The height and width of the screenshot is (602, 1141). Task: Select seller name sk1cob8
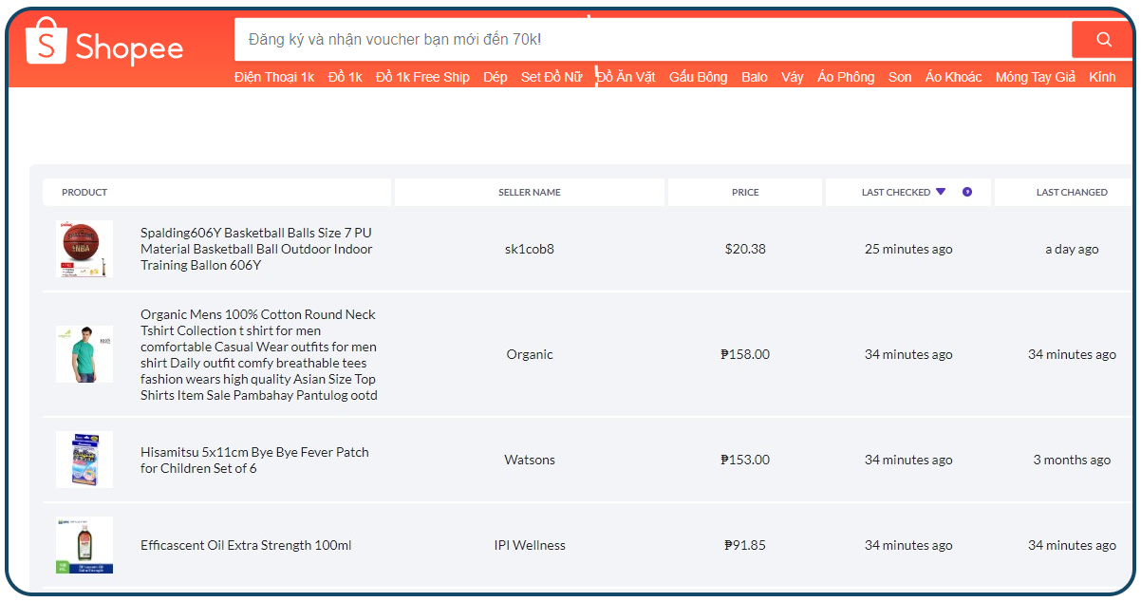tap(530, 249)
